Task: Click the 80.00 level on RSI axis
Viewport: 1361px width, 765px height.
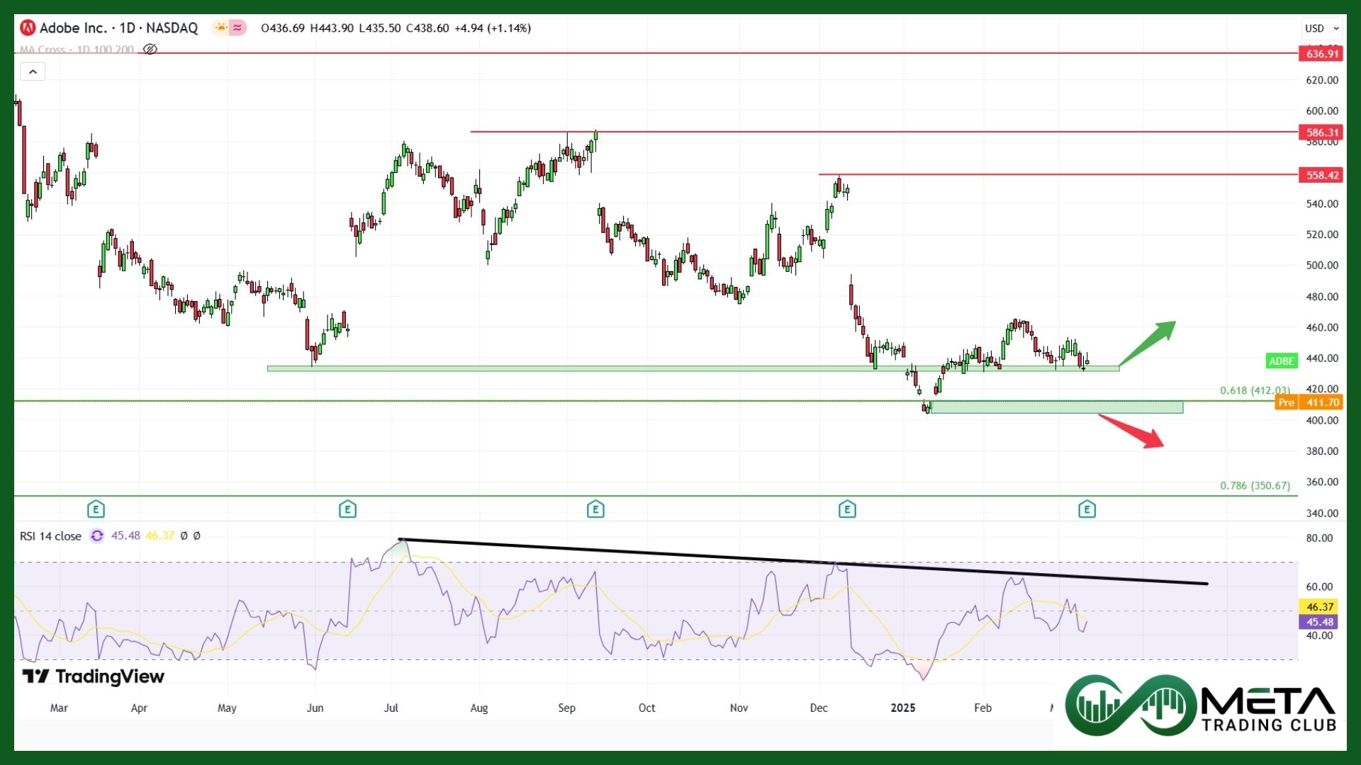Action: pos(1320,538)
